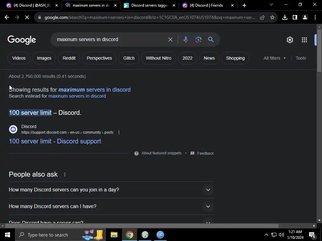Share this page using the share icon
Viewport: 322px width, 241px height.
(x=262, y=18)
